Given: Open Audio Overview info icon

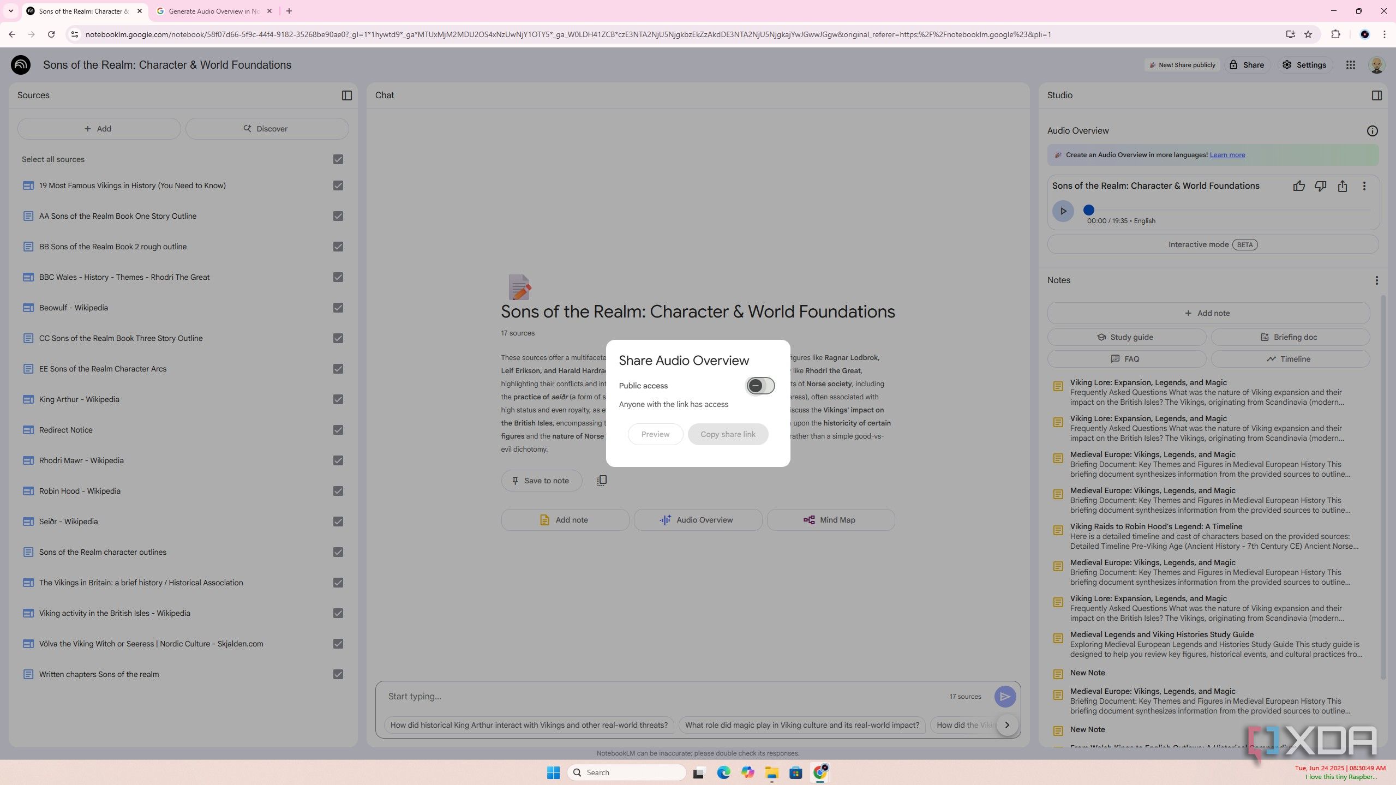Looking at the screenshot, I should point(1372,131).
